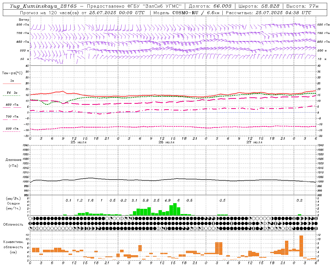Click the precipitation value '0.1'

(x=68, y=200)
